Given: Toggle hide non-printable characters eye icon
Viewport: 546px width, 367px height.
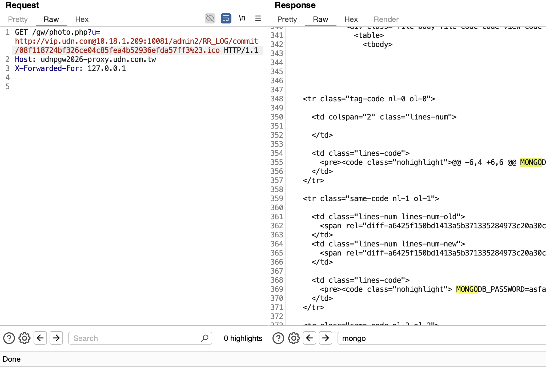Looking at the screenshot, I should [210, 18].
